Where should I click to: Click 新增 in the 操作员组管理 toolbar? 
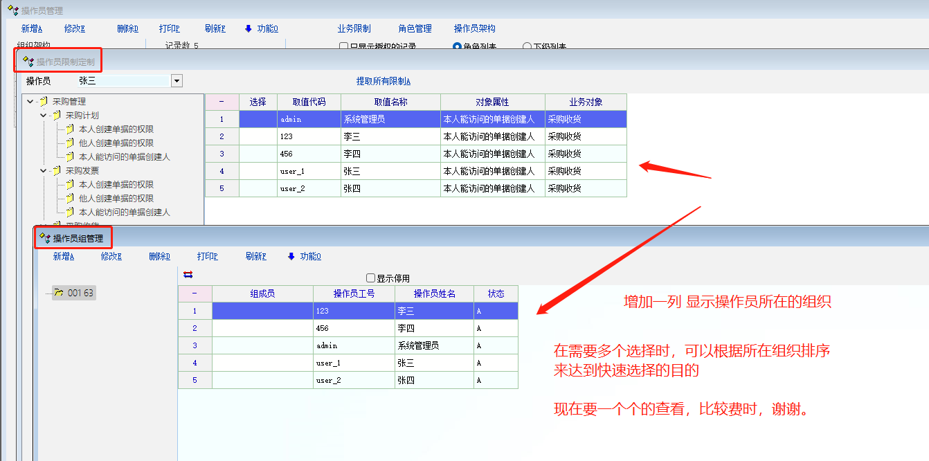coord(64,256)
